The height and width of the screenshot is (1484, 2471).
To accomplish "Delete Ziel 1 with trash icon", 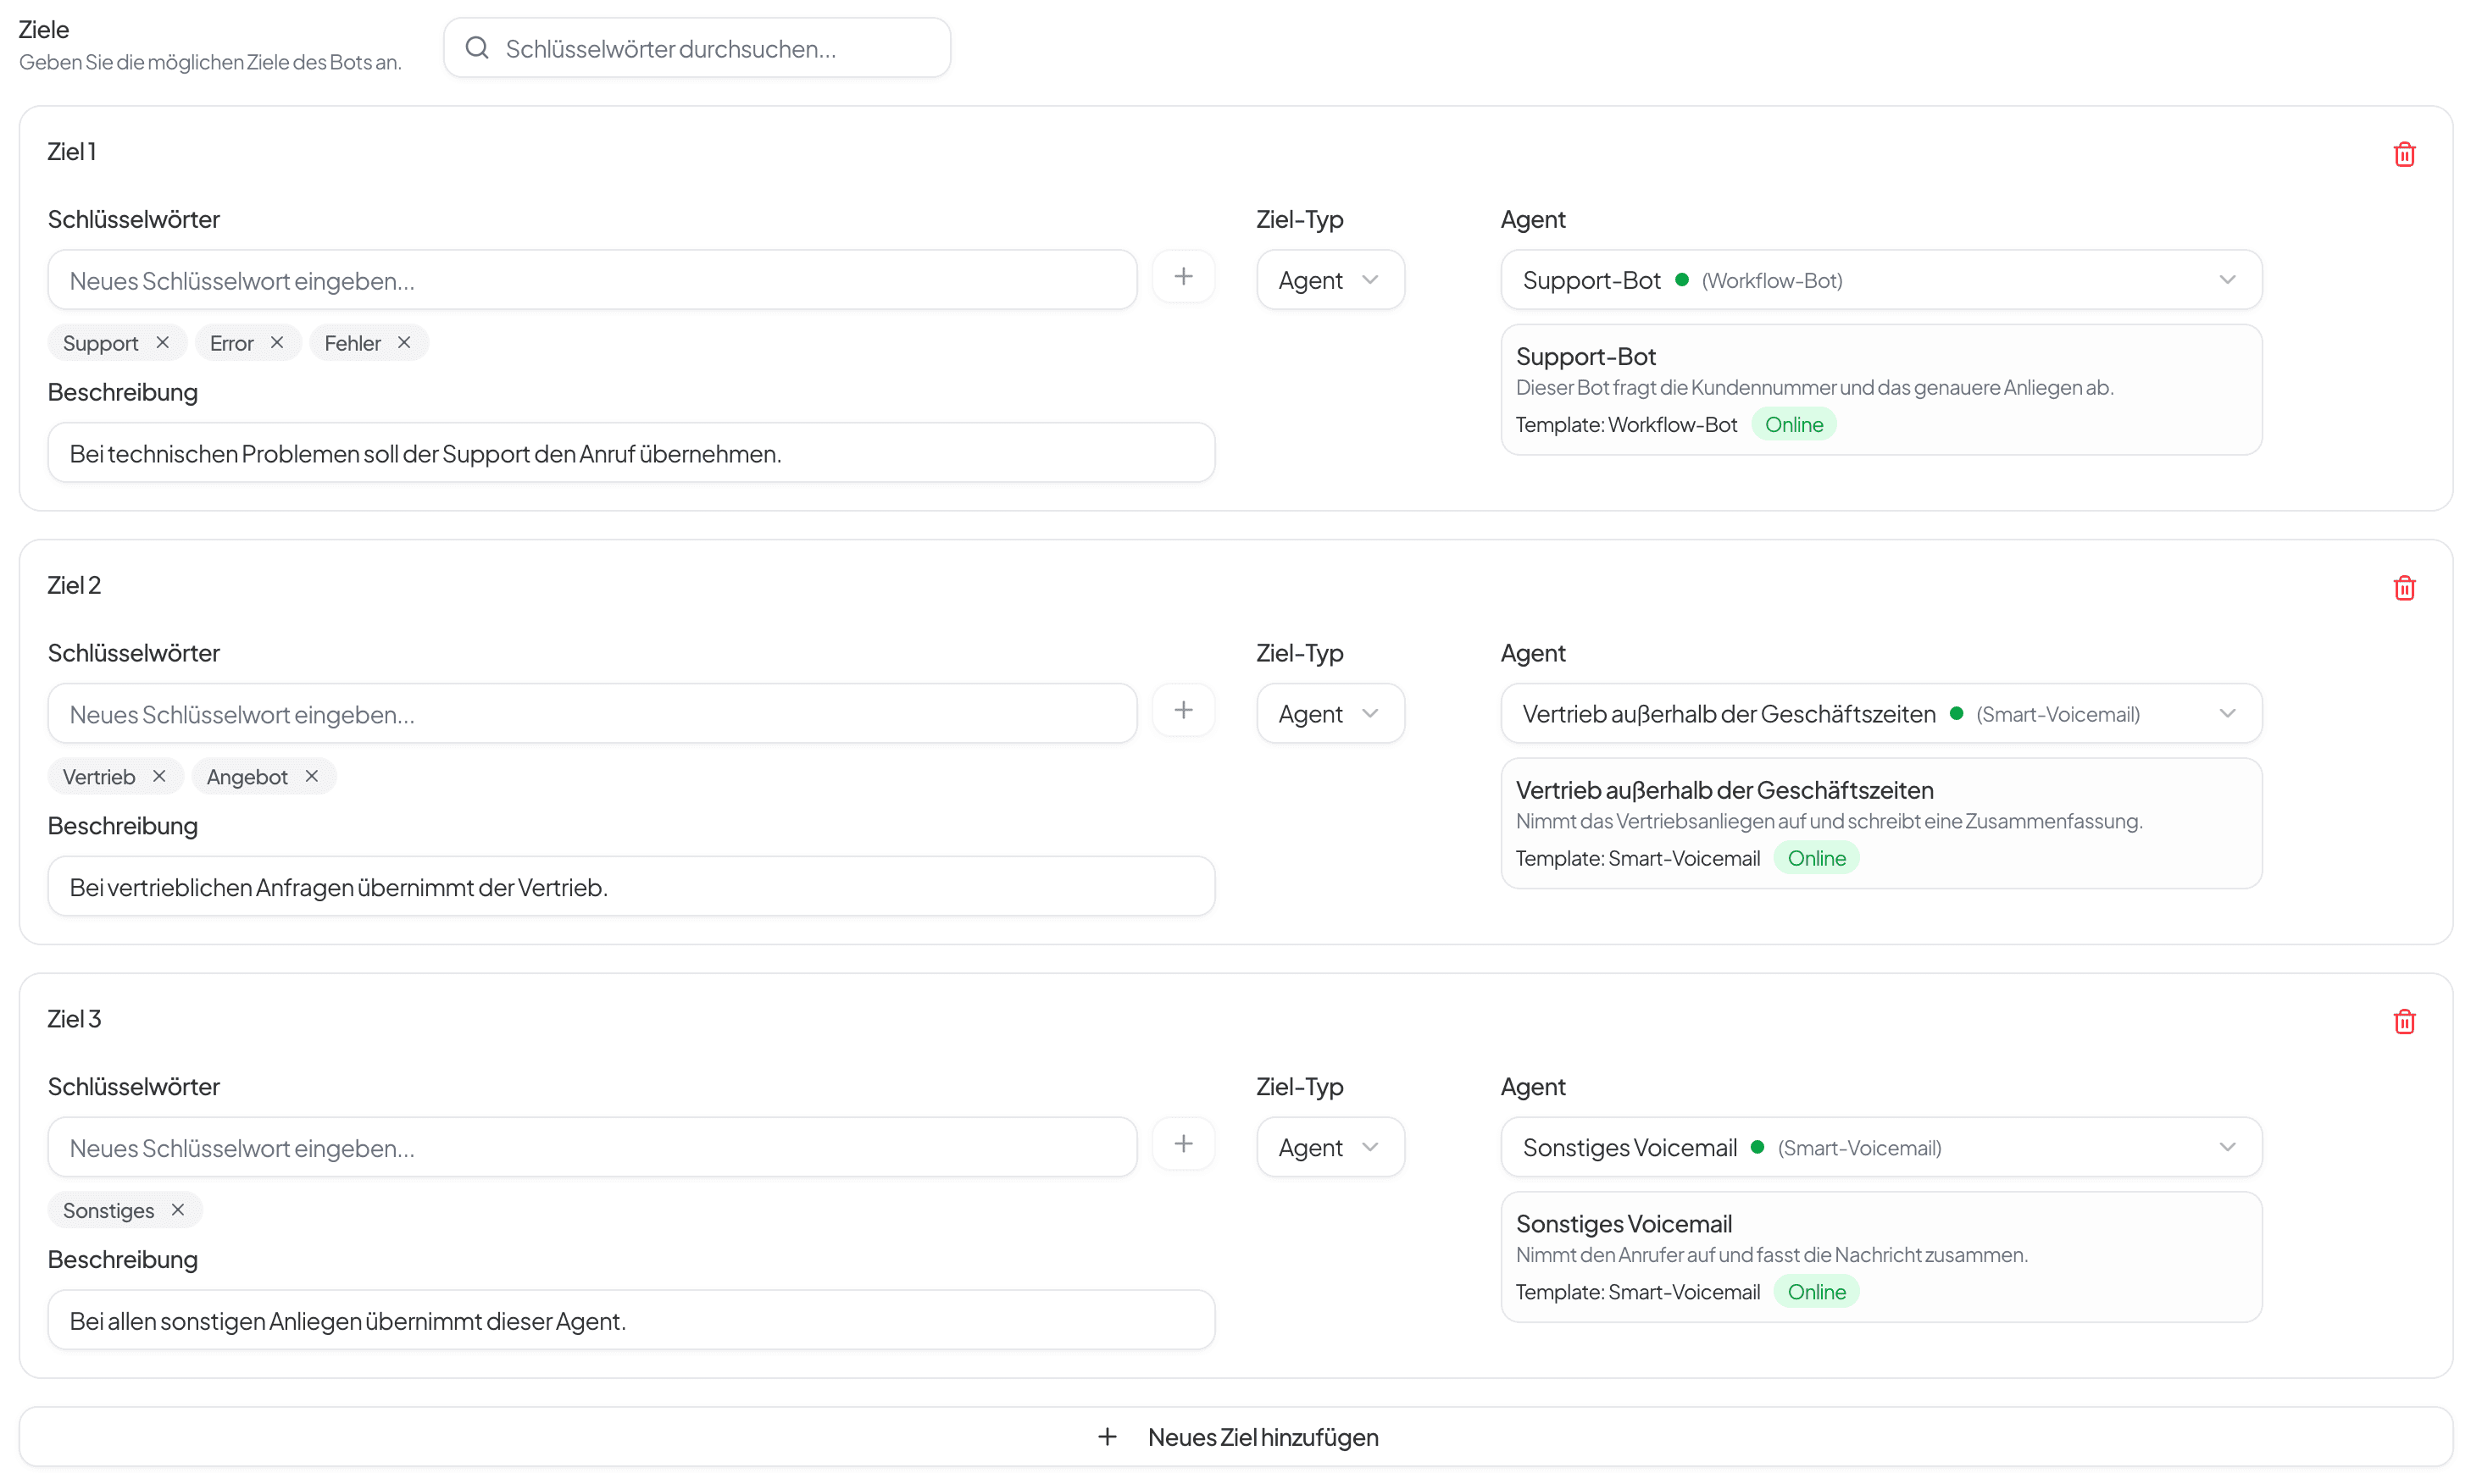I will (2403, 154).
